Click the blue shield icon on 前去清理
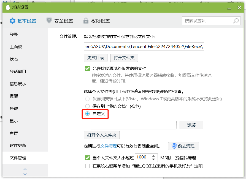The height and width of the screenshot is (179, 246). click(x=174, y=146)
